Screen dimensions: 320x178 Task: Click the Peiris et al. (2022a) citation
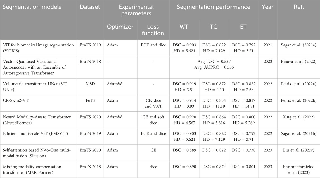pyautogui.click(x=298, y=84)
